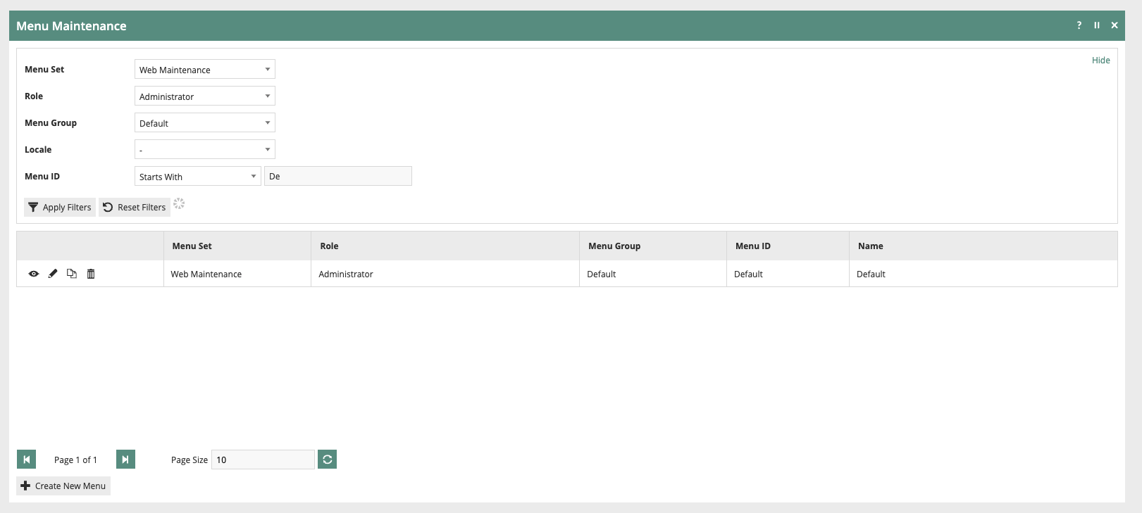Open help with the question mark icon
1142x513 pixels.
tap(1079, 25)
